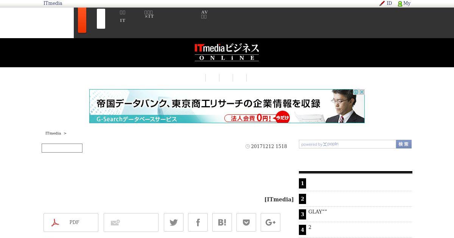This screenshot has width=454, height=238.
Task: Click the outlined box under breadcrumb
Action: click(62, 148)
